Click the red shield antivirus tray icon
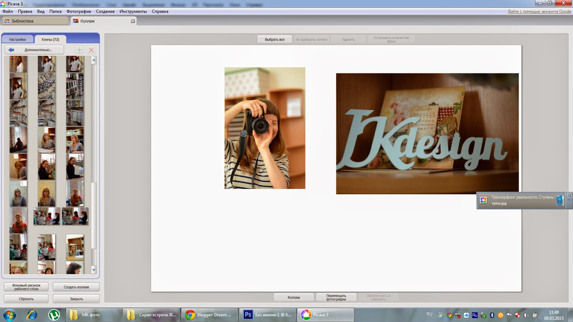The image size is (573, 322). point(517,315)
